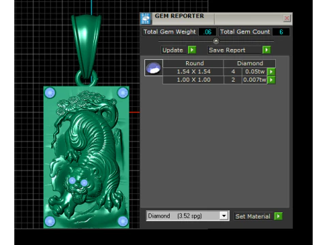Select the bottom-left corner gem on pendant
This screenshot has height=245, width=327.
tap(50, 221)
